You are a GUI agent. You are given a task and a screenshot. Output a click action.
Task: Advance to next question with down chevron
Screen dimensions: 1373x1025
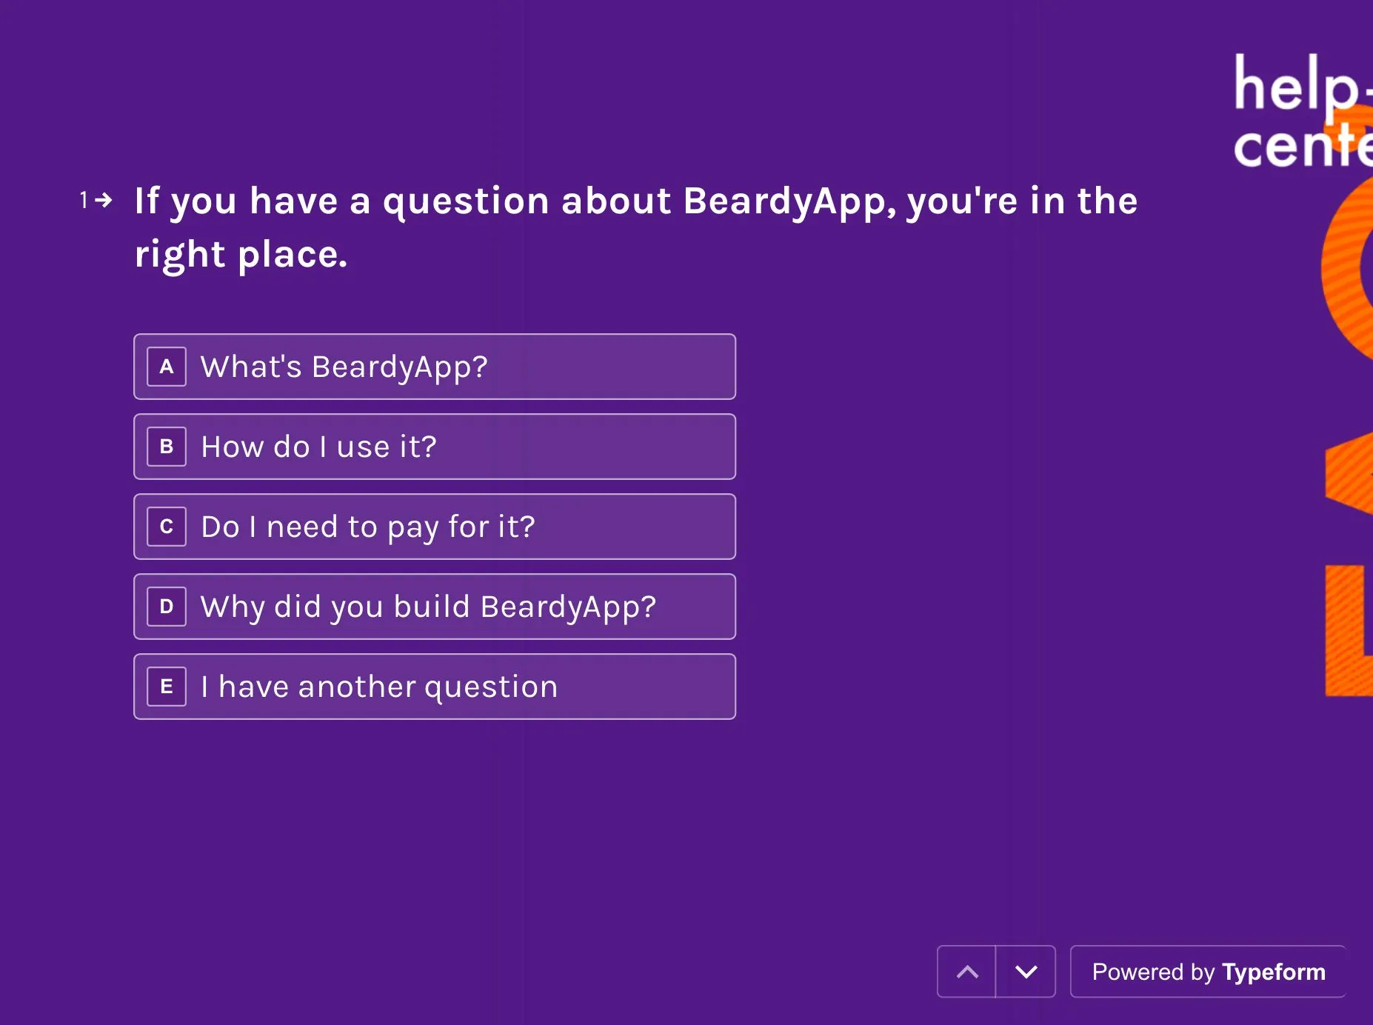coord(1026,972)
